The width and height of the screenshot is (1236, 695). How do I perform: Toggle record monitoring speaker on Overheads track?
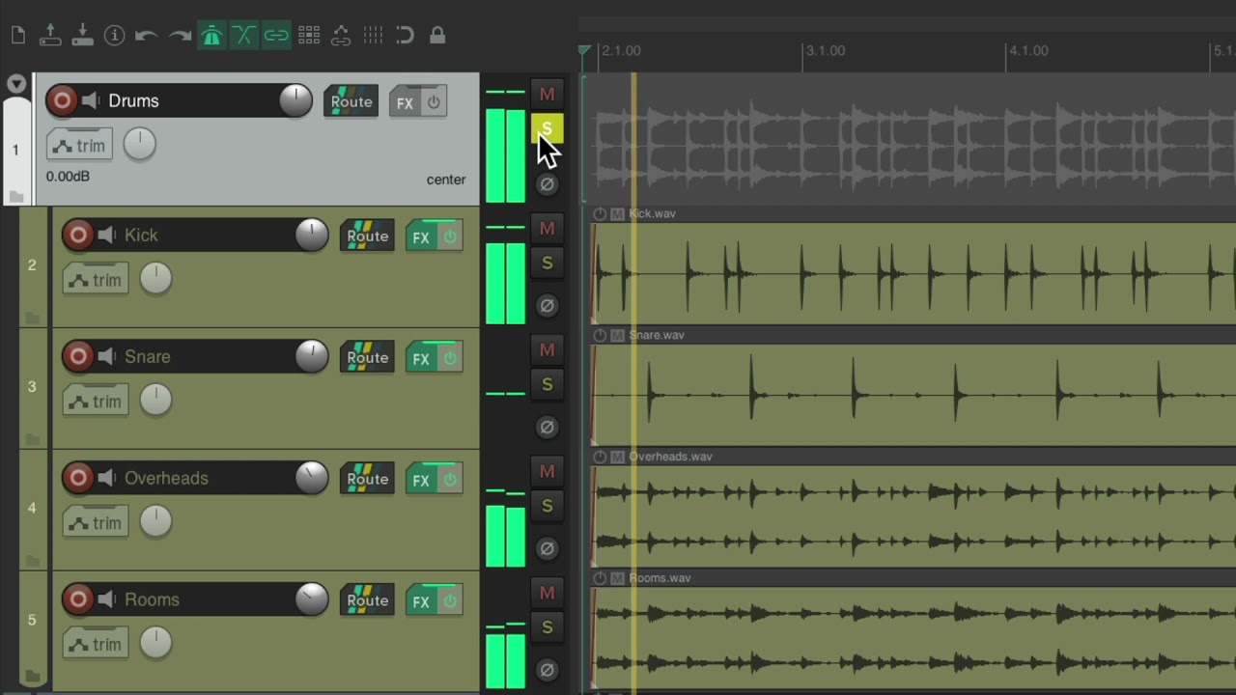[107, 478]
